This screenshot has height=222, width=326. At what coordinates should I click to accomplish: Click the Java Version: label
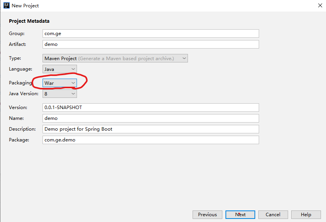click(x=24, y=94)
